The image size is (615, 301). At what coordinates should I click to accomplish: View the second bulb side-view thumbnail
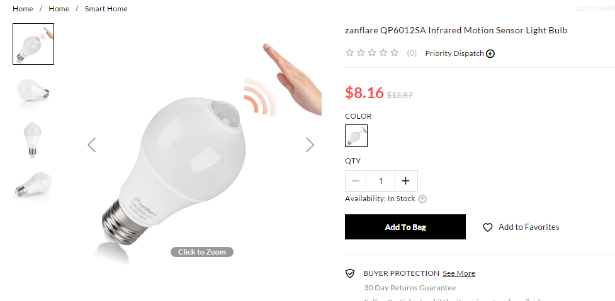33,91
